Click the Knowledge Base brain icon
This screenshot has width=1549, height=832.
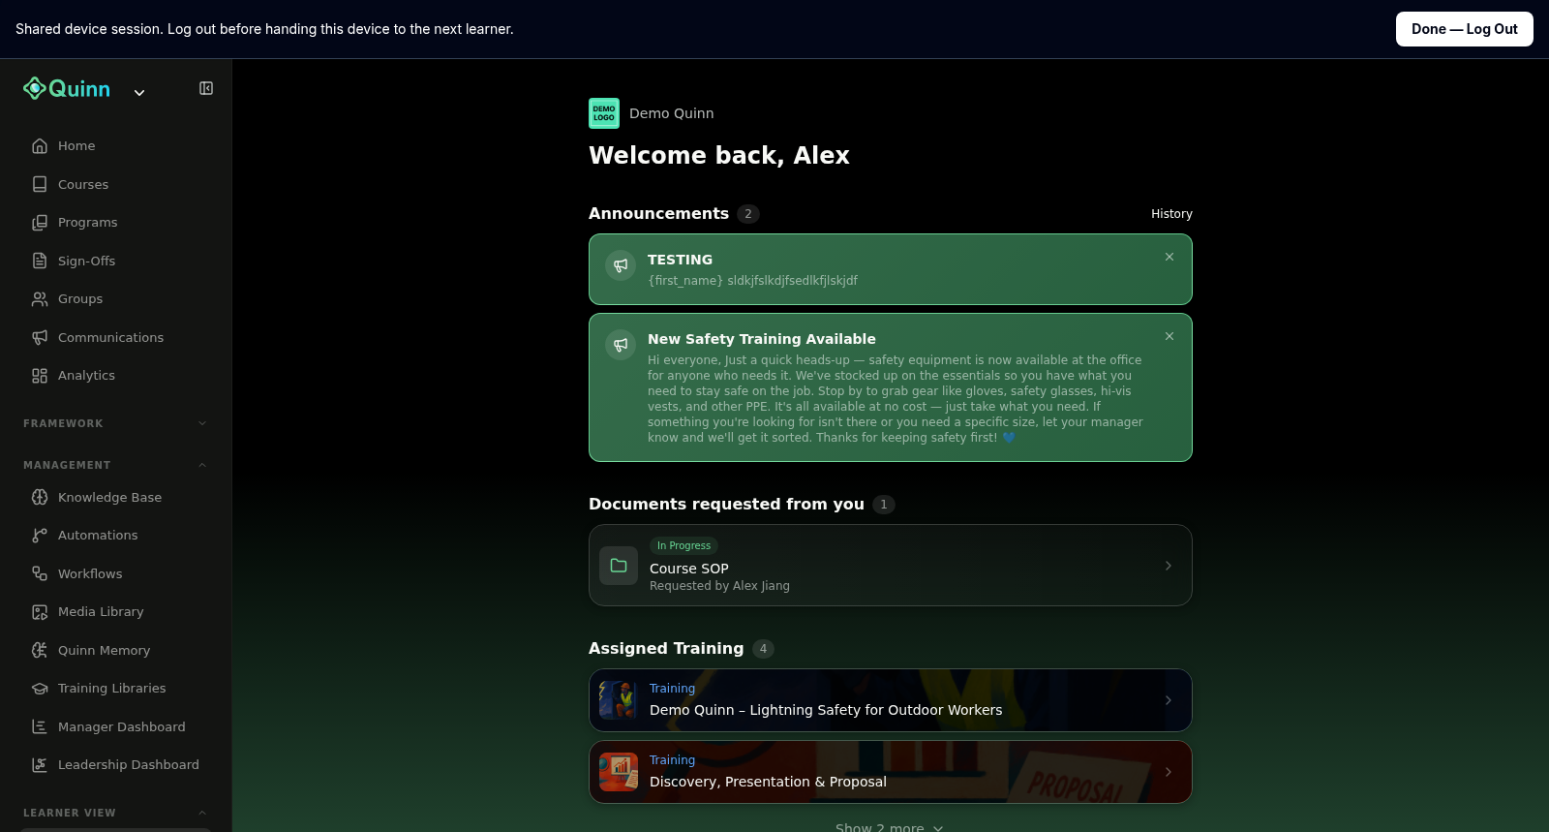click(x=40, y=497)
